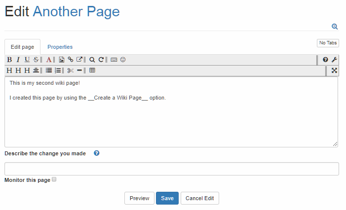Insert a bulleted list

tap(49, 70)
